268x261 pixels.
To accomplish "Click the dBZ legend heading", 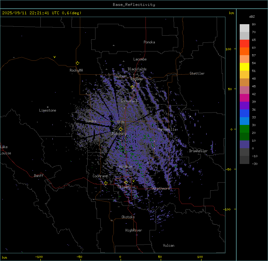I will (252, 17).
